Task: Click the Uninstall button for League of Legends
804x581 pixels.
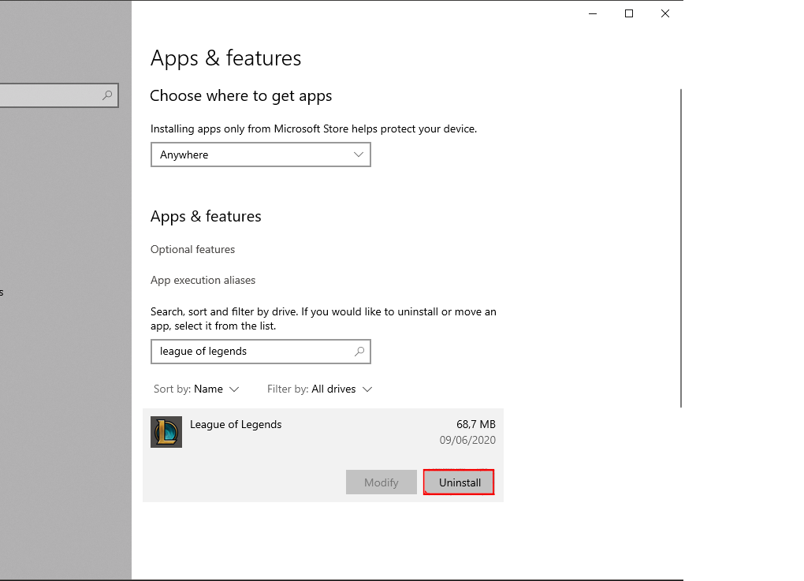Action: [459, 482]
